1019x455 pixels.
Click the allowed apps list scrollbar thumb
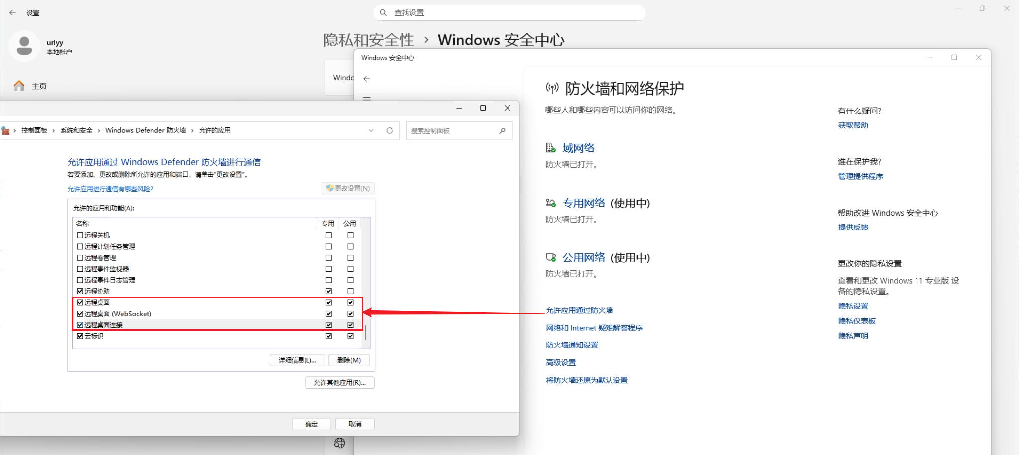(x=366, y=333)
